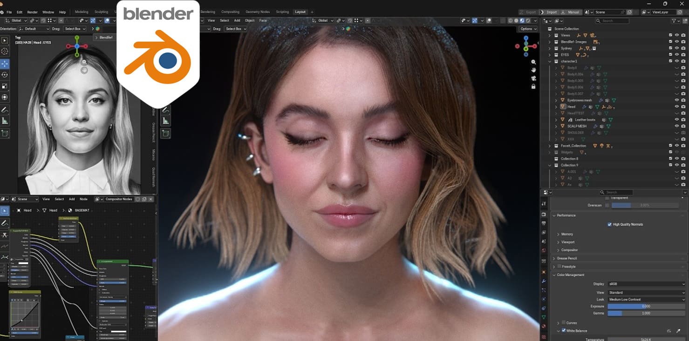Open the Modifiers wrench properties tab
The image size is (689, 341).
[x=543, y=281]
